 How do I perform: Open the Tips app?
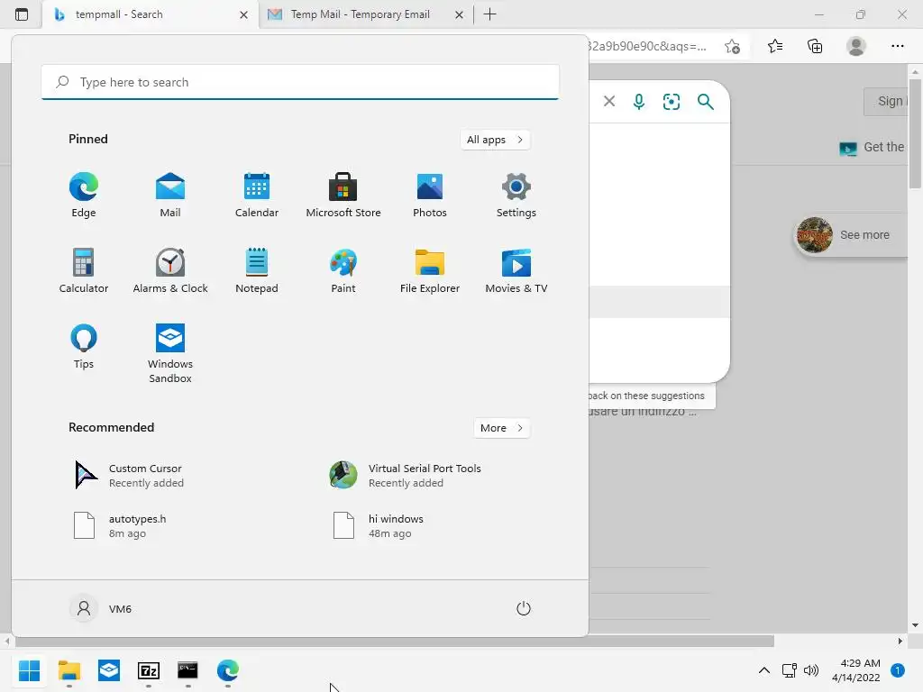pos(84,347)
